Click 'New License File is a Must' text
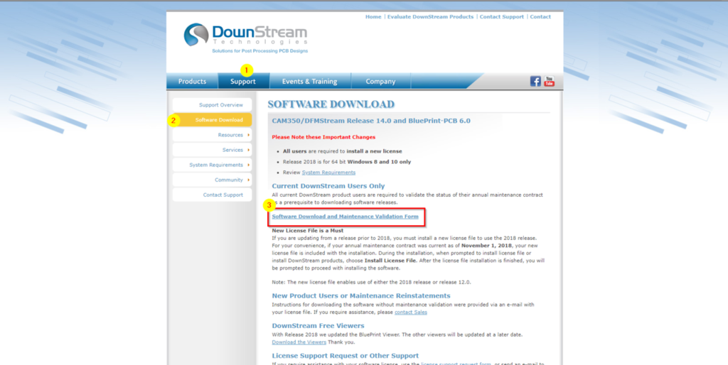 coord(308,231)
